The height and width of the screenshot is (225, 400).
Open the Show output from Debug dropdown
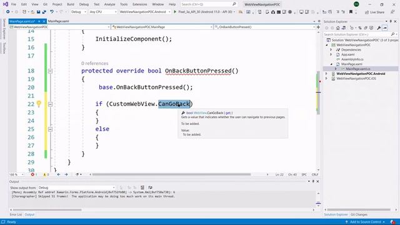click(76, 187)
